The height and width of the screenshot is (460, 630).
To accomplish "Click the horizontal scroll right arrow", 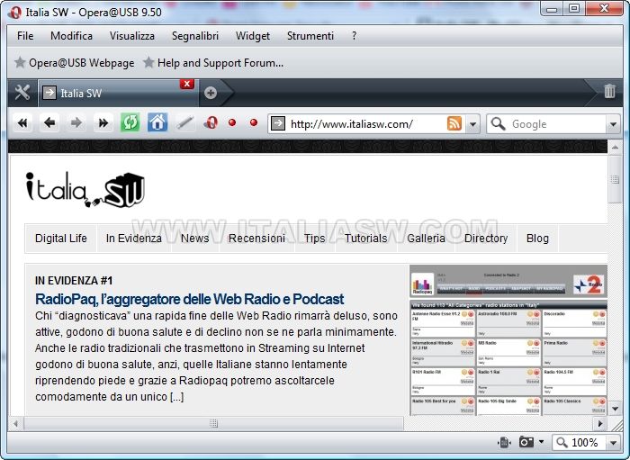I will click(x=600, y=423).
